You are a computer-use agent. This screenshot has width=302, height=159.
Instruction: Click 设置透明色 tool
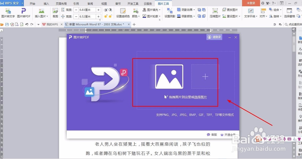point(123,13)
